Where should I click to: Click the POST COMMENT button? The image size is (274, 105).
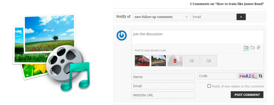click(247, 95)
